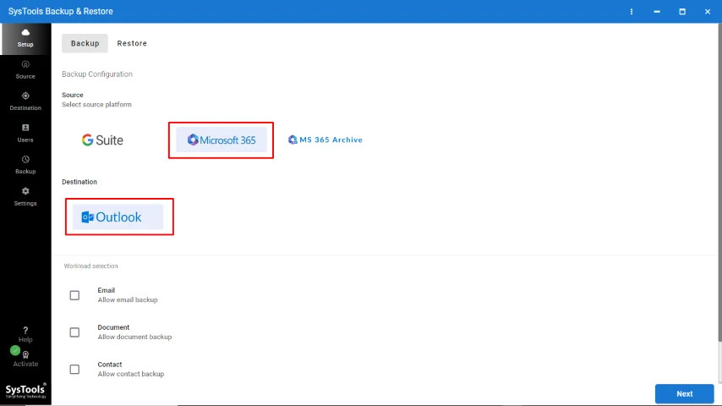Click the green status check icon
The image size is (722, 406).
pos(15,351)
